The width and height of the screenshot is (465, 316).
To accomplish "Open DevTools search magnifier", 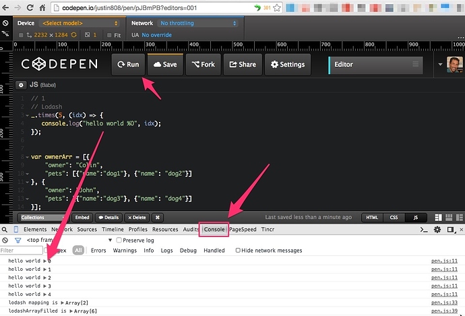I will [x=5, y=230].
